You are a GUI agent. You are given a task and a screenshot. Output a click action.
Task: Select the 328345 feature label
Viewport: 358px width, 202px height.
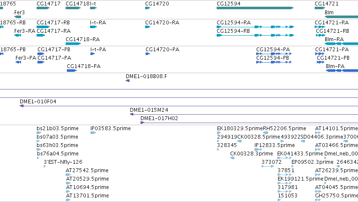(227, 145)
